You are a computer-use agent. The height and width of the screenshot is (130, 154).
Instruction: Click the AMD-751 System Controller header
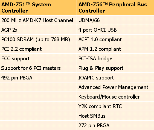[38, 8]
